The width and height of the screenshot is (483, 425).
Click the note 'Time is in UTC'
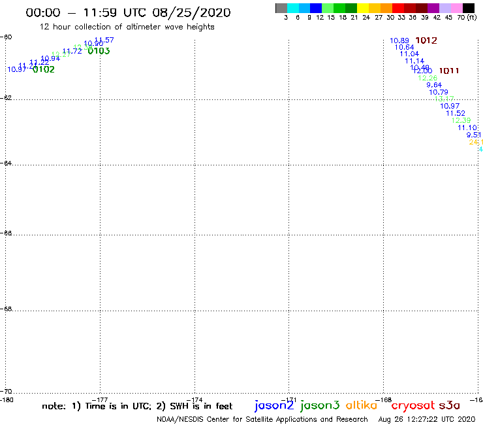(118, 406)
